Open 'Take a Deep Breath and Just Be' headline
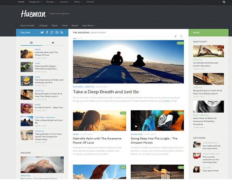The image size is (232, 180). pyautogui.click(x=106, y=92)
